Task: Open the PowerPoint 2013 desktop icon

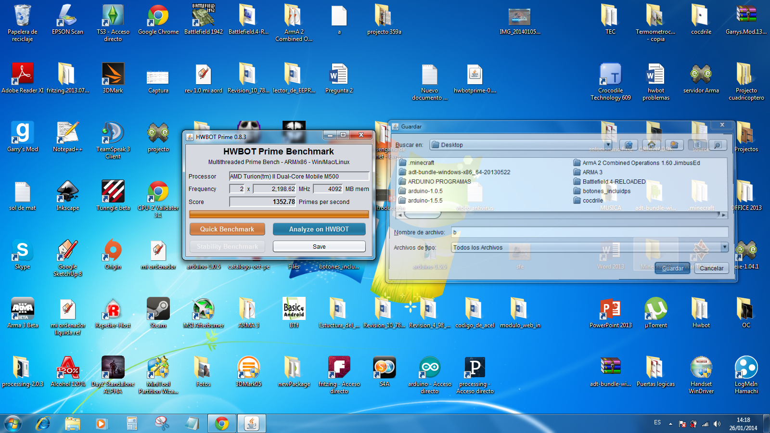Action: click(x=611, y=313)
